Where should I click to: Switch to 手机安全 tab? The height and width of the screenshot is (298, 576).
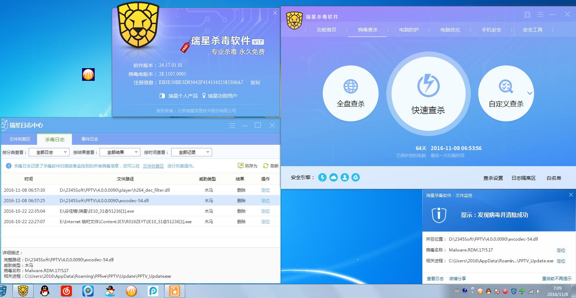coord(491,30)
